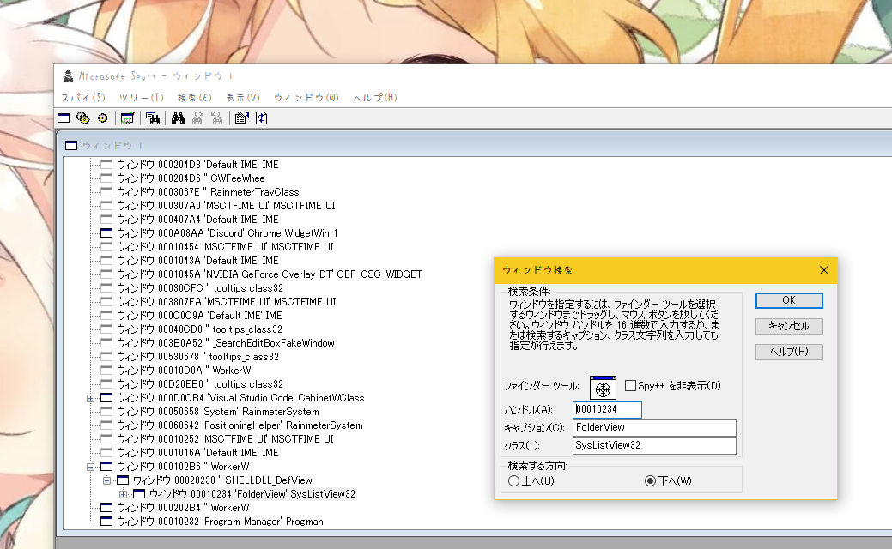Click the binoculars Find toolbar icon
This screenshot has width=892, height=549.
tap(178, 118)
